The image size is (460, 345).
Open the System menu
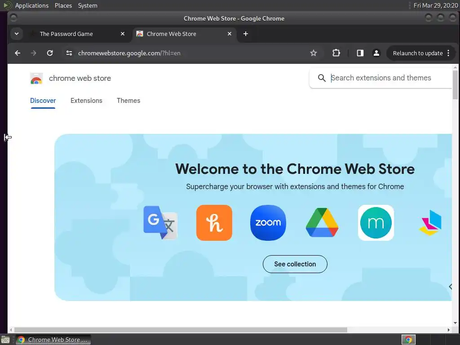point(88,5)
